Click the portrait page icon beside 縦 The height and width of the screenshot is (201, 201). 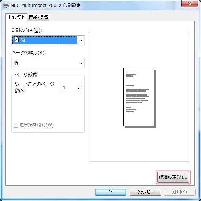point(16,40)
